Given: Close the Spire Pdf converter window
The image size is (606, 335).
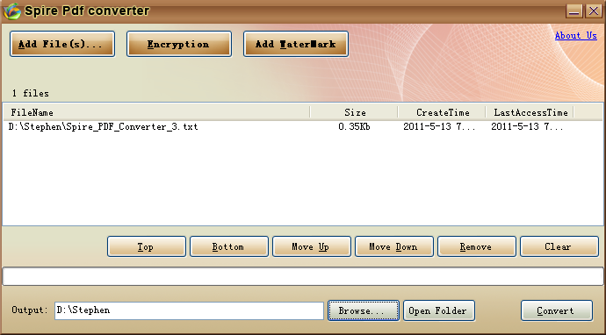Looking at the screenshot, I should (x=593, y=11).
